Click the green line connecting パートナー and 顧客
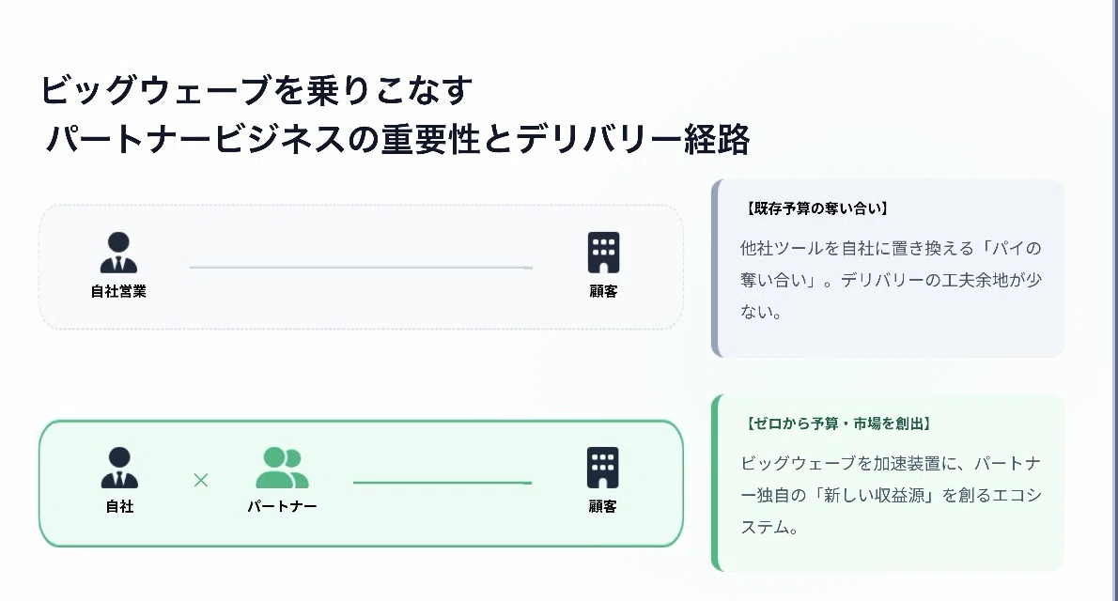The width and height of the screenshot is (1118, 601). tap(443, 483)
